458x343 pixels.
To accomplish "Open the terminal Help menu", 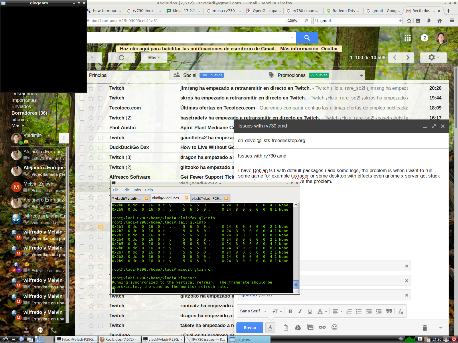I will [149, 190].
